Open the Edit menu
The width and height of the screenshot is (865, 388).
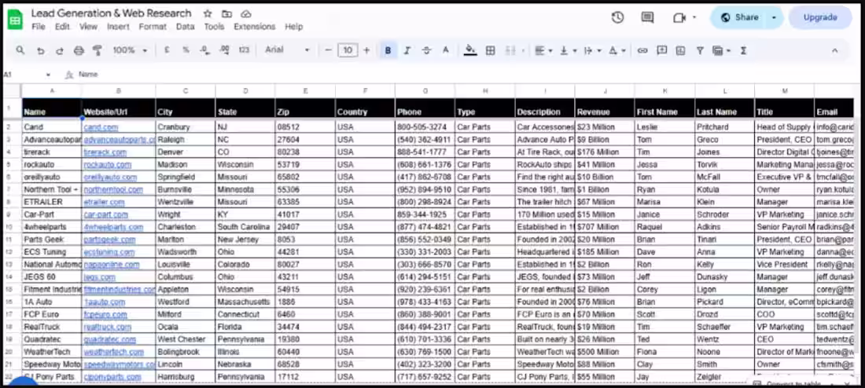62,27
